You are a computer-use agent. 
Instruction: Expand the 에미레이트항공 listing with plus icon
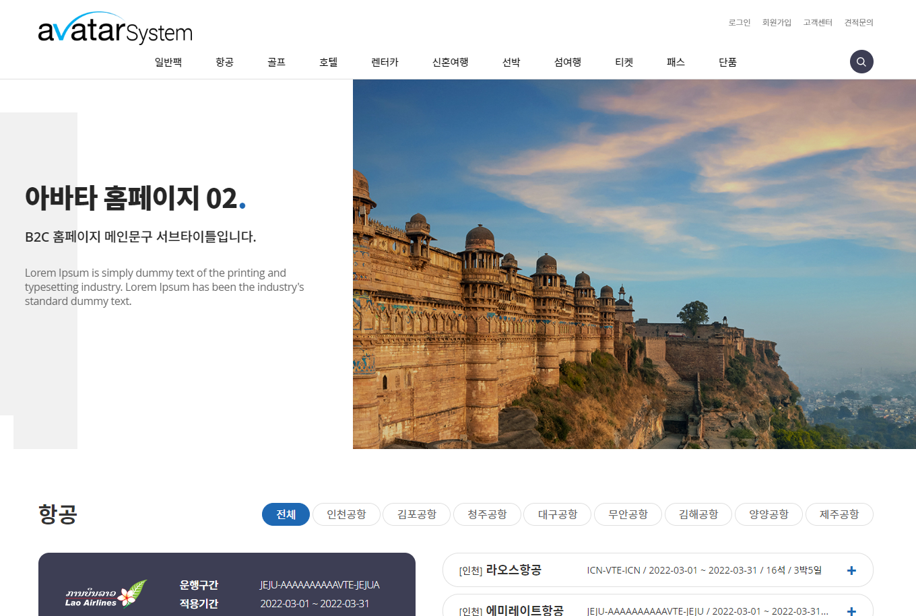coord(851,610)
